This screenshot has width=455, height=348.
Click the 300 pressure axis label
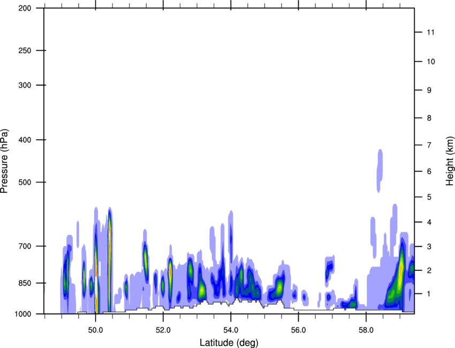click(x=25, y=85)
